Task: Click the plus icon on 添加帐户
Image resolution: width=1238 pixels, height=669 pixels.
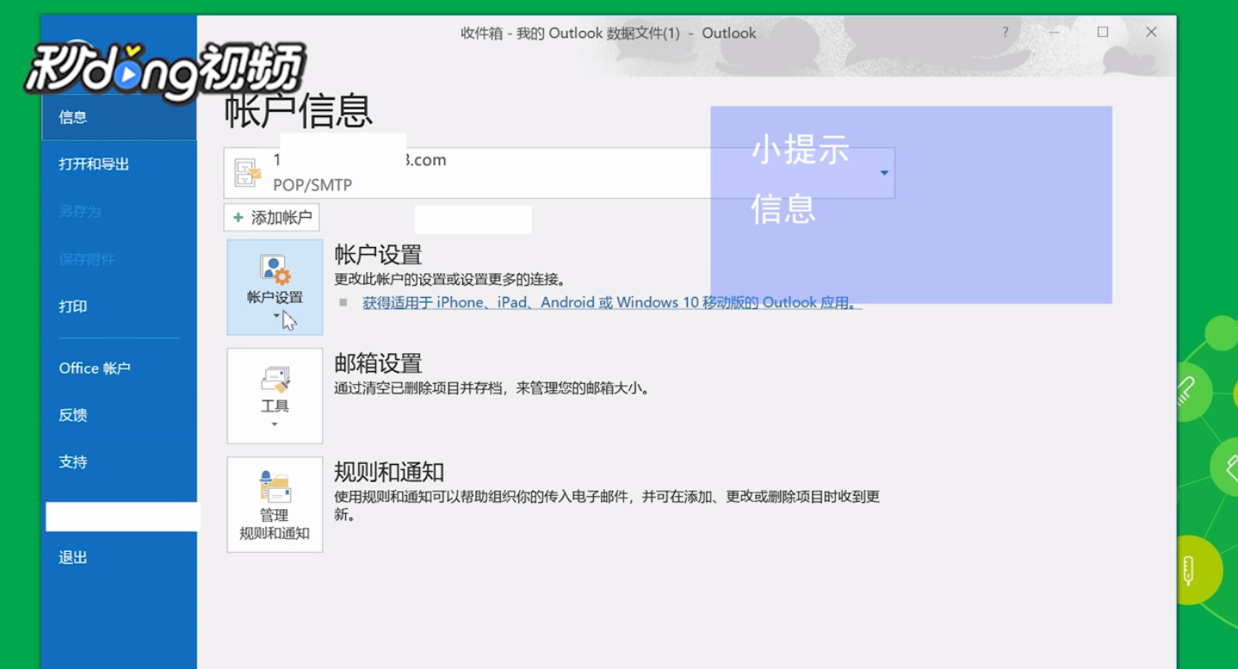Action: tap(238, 218)
